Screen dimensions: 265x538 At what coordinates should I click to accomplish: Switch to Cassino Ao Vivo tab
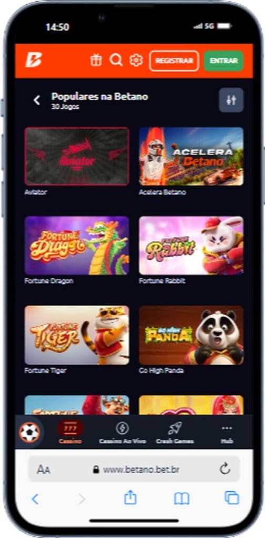(122, 433)
